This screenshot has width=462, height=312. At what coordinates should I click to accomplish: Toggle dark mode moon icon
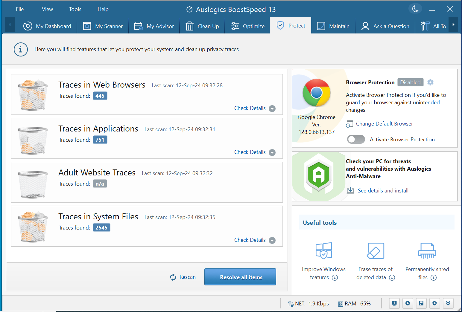pyautogui.click(x=415, y=9)
